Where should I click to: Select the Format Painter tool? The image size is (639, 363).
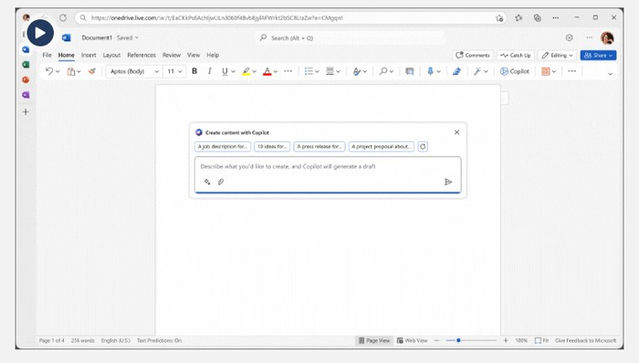coord(92,71)
